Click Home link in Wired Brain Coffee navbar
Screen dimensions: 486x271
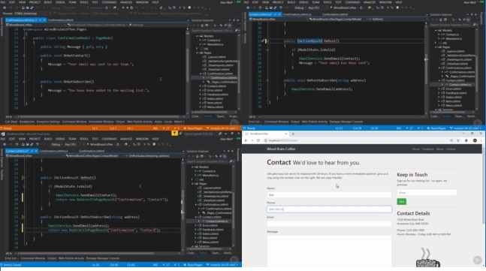415,149
